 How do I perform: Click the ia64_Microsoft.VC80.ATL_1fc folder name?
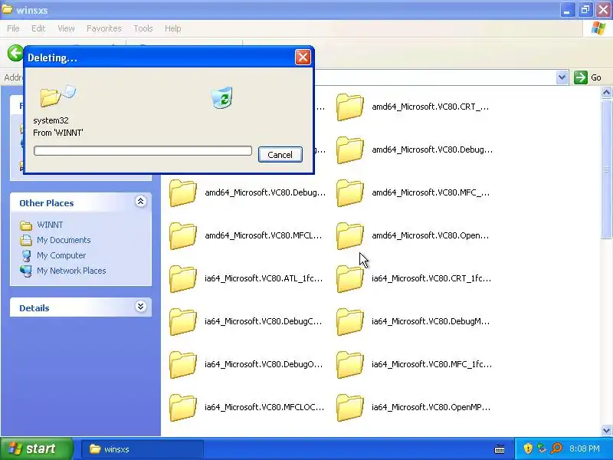(x=264, y=278)
